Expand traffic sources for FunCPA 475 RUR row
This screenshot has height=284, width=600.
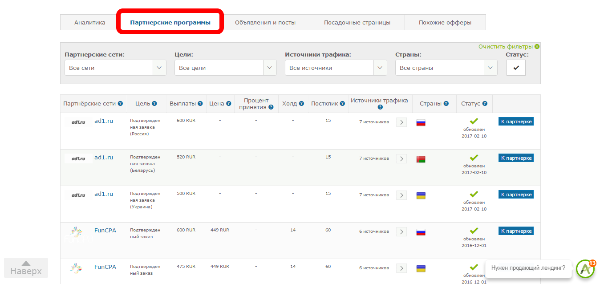tap(401, 268)
